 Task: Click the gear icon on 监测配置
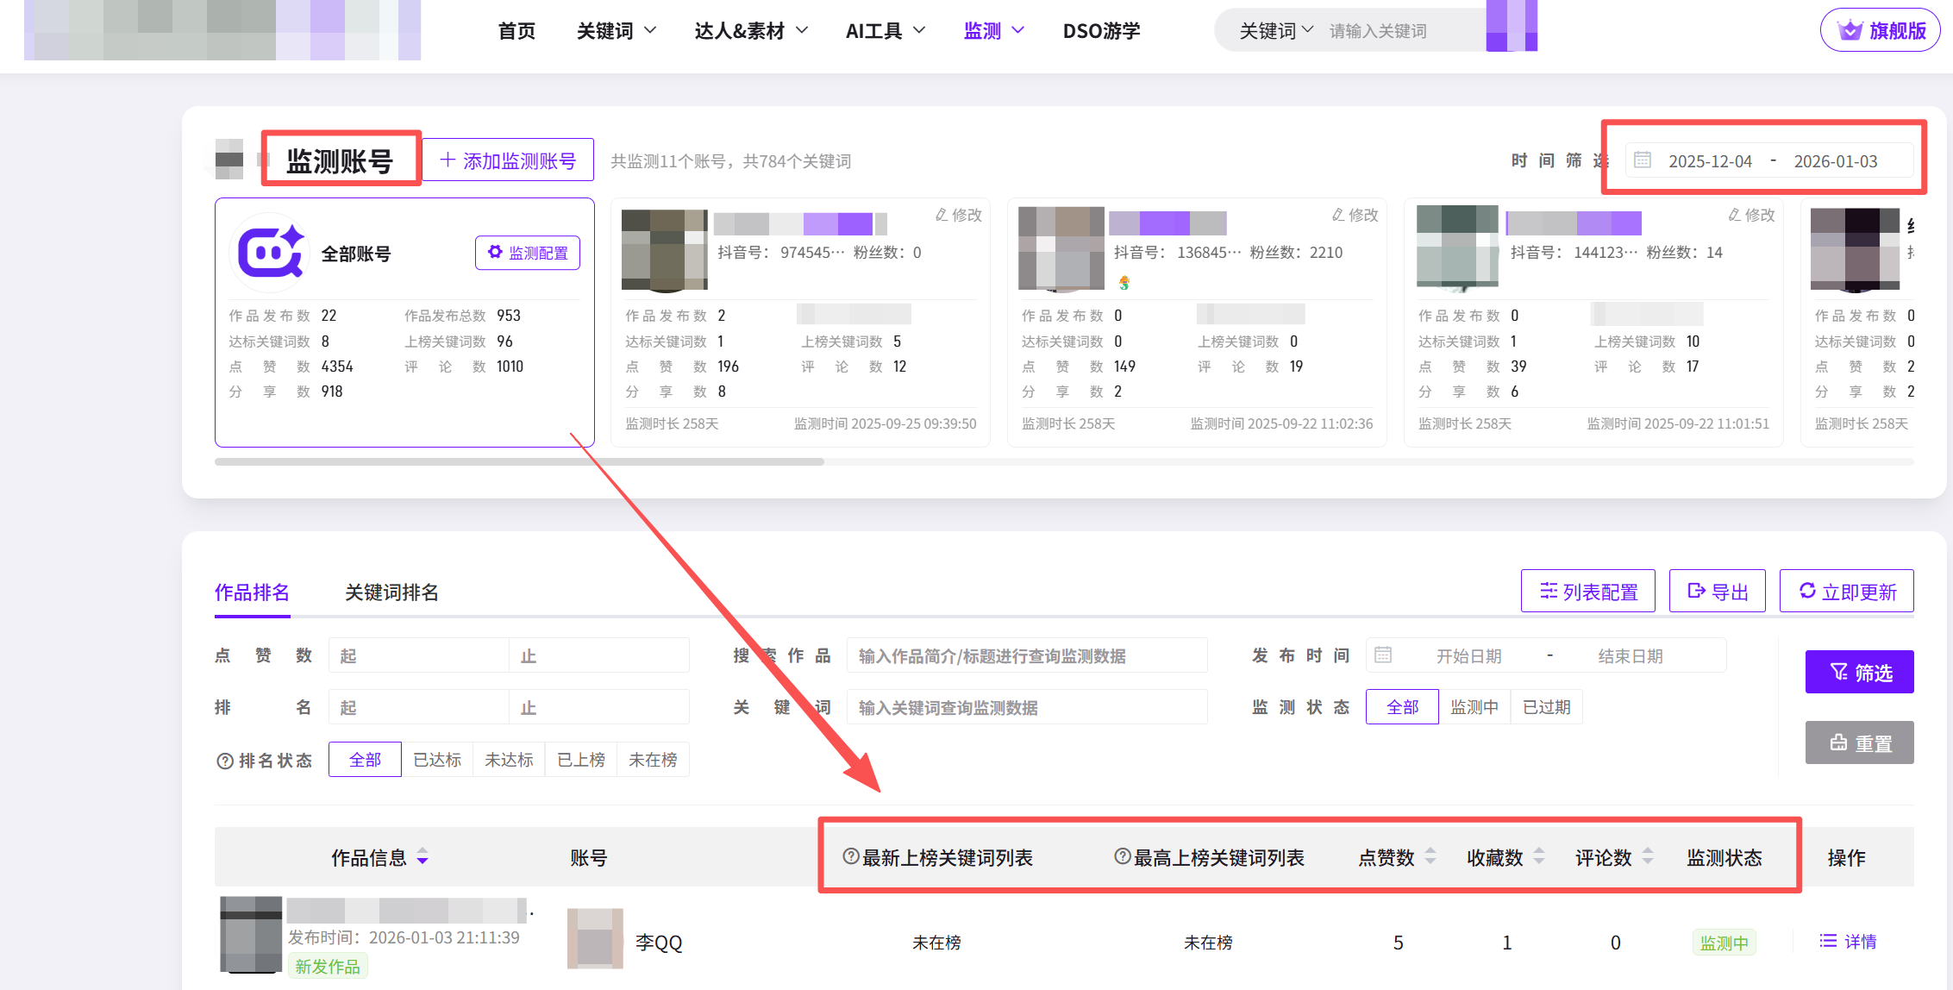[495, 252]
